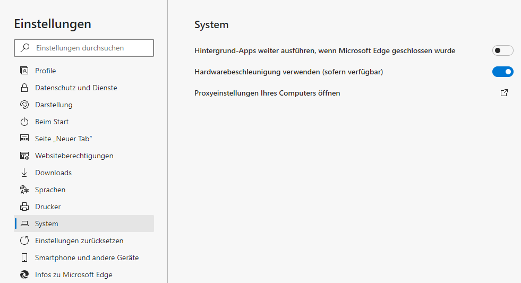Viewport: 521px width, 283px height.
Task: Click the Downloads arrow icon
Action: 24,173
